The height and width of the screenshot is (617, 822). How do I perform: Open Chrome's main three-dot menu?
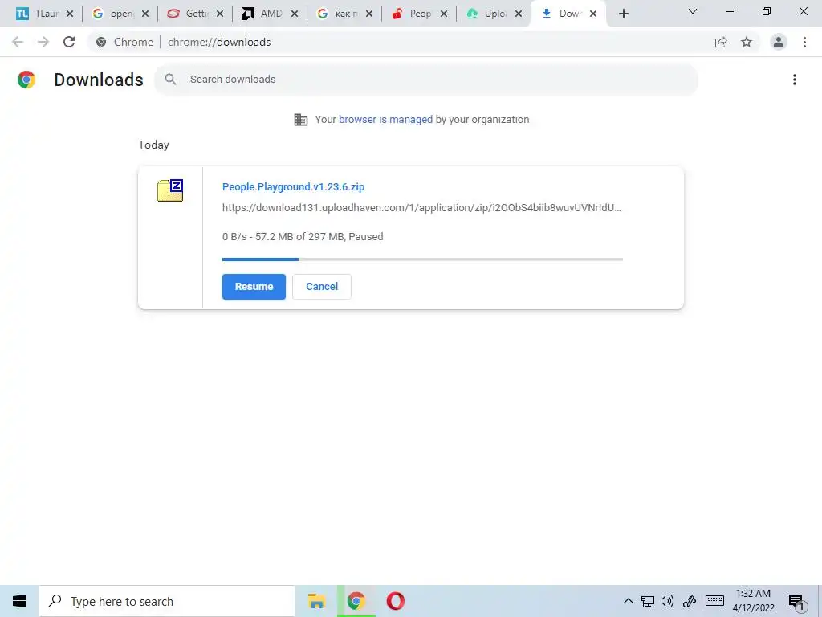804,42
